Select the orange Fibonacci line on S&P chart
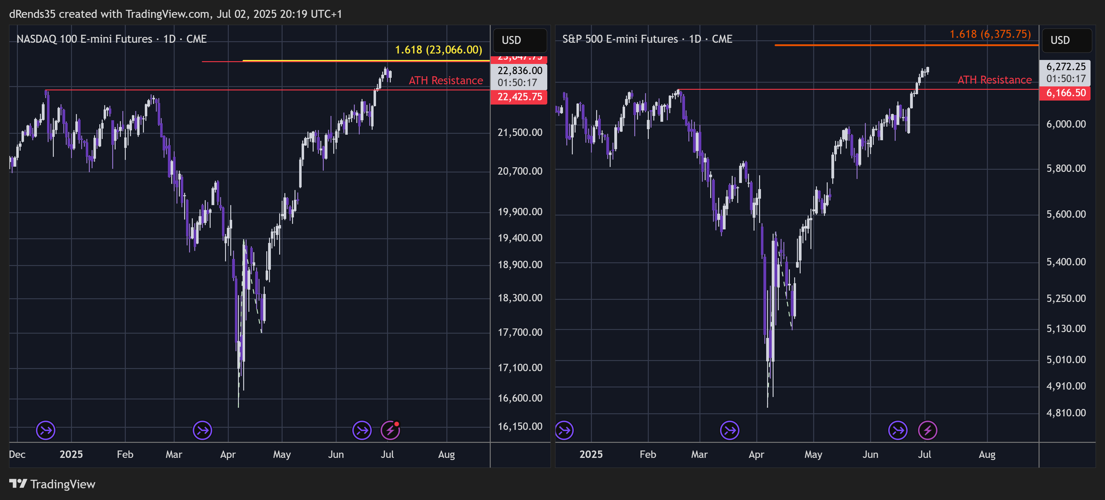The height and width of the screenshot is (500, 1105). pyautogui.click(x=906, y=45)
